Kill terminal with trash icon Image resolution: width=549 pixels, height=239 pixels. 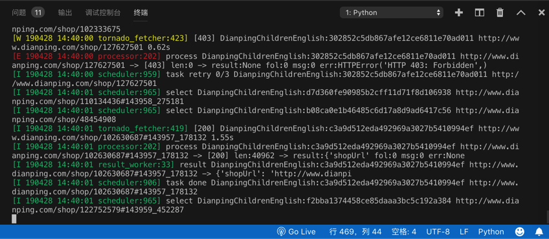[500, 12]
